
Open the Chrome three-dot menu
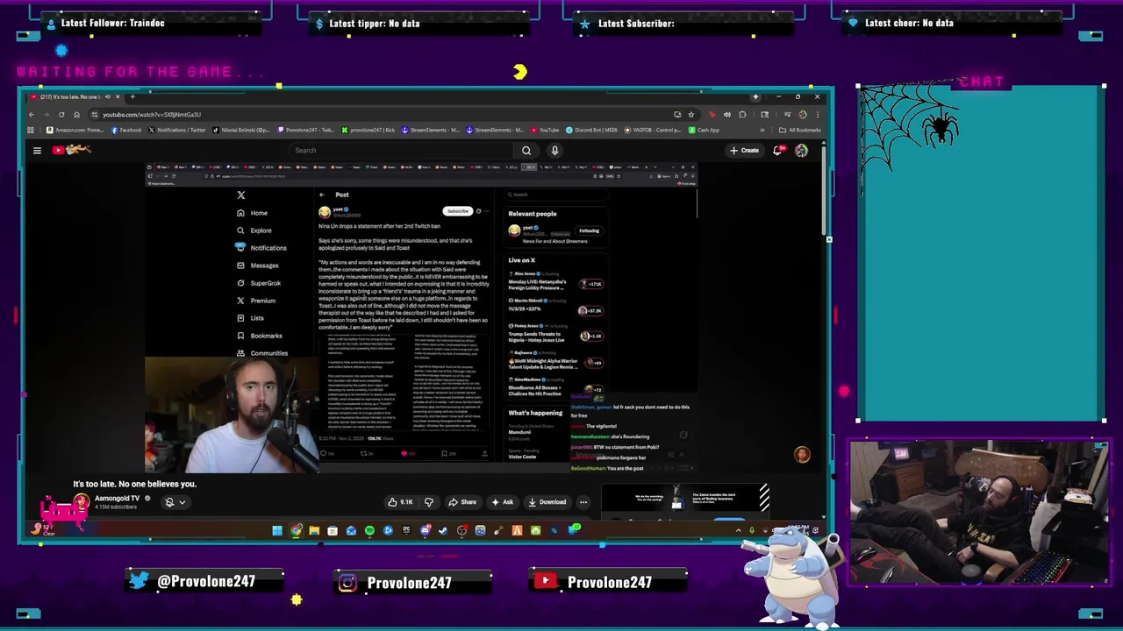tap(817, 114)
